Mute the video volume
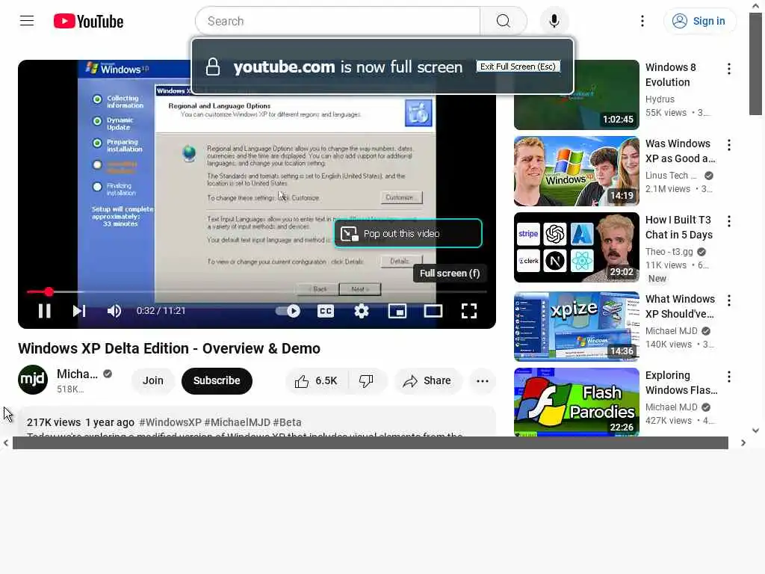This screenshot has height=574, width=765. (x=114, y=311)
